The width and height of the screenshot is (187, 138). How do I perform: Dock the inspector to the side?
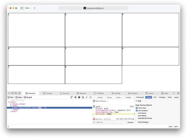tap(12, 93)
